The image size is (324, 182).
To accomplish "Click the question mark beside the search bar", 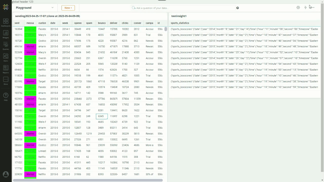I will (237, 8).
